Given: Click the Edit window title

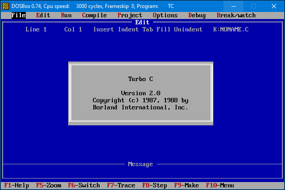Looking at the screenshot, I should (x=142, y=22).
